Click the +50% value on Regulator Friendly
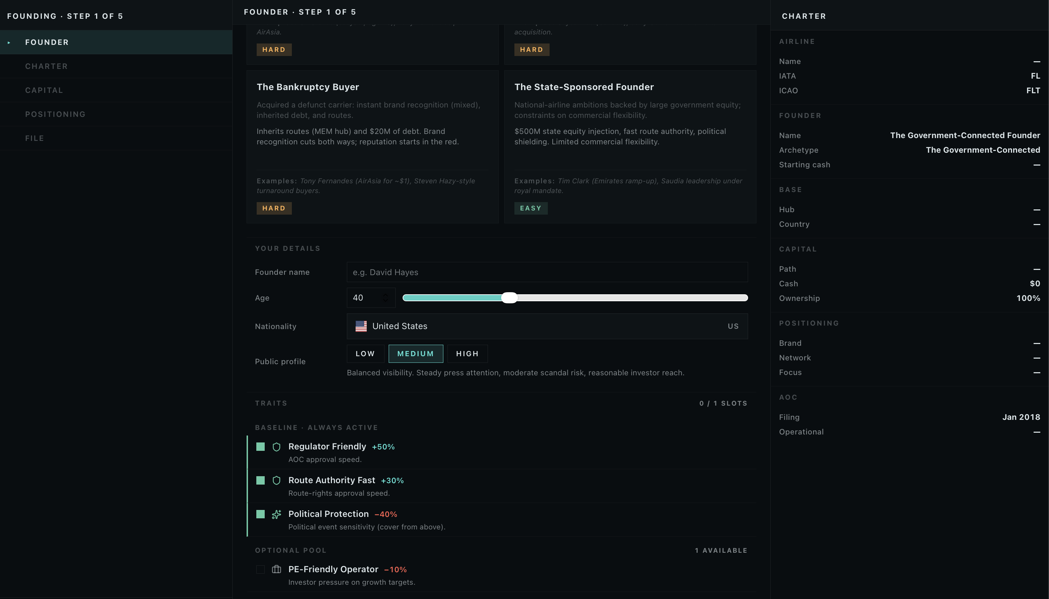Viewport: 1049px width, 599px height. (x=383, y=447)
